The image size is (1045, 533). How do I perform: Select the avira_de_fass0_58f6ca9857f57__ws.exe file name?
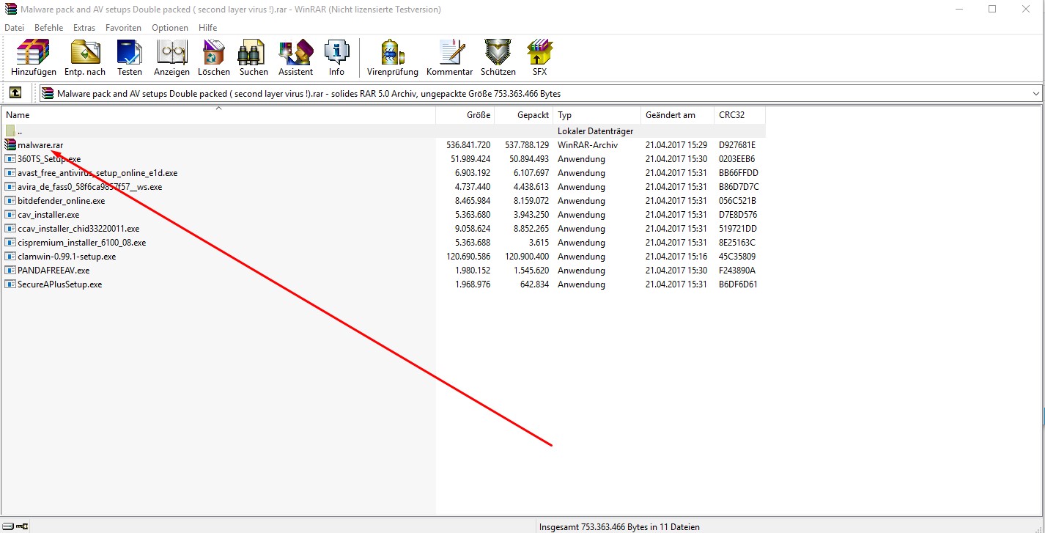[x=90, y=187]
